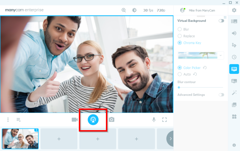240x151 pixels.
Task: Open the playlist icon below the video
Action: [x=18, y=120]
